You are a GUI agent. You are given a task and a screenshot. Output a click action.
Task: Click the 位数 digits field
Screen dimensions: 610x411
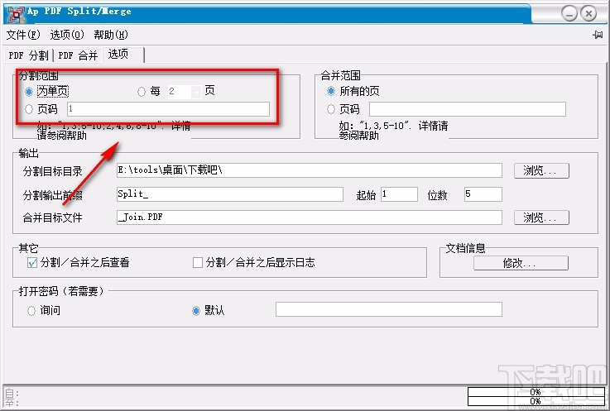point(483,194)
